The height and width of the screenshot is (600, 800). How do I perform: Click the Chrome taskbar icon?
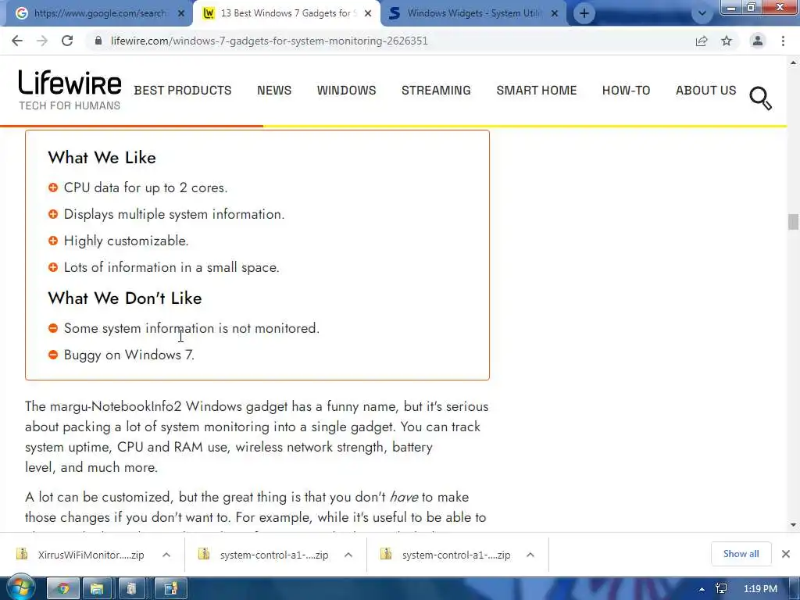[63, 589]
